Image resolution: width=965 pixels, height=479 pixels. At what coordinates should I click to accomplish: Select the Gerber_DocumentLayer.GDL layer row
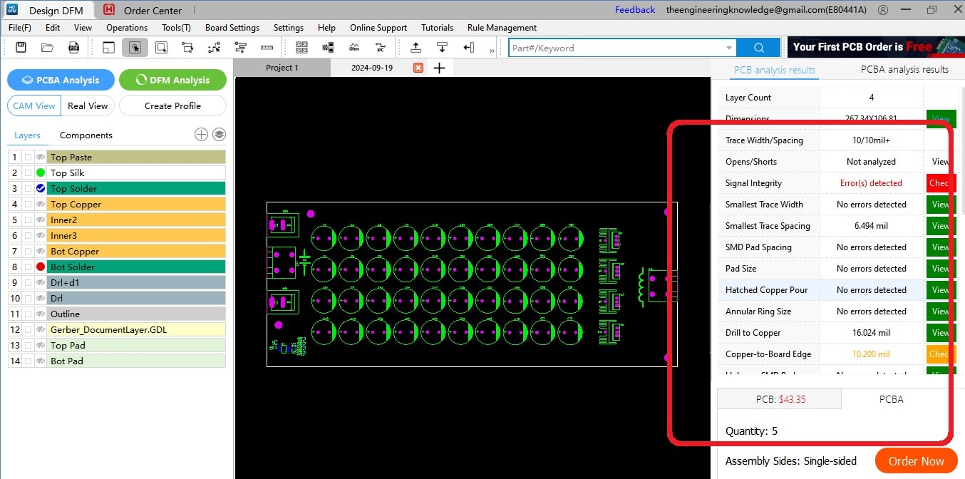click(136, 329)
